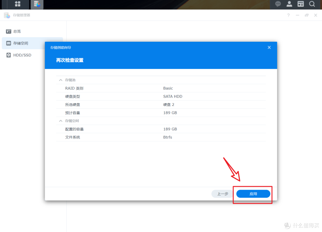Open the notifications speech bubble icon
Screen dimensions: 322x232
(278, 4)
